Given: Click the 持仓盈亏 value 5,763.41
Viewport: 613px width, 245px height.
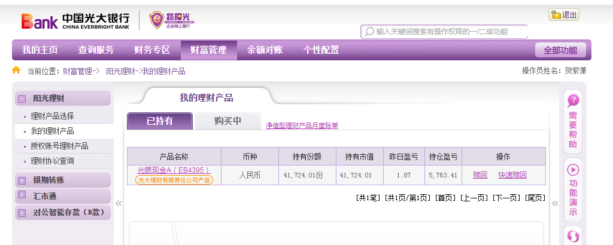Looking at the screenshot, I should click(443, 175).
